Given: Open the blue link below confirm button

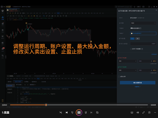Looking at the screenshot, I should point(137,87).
